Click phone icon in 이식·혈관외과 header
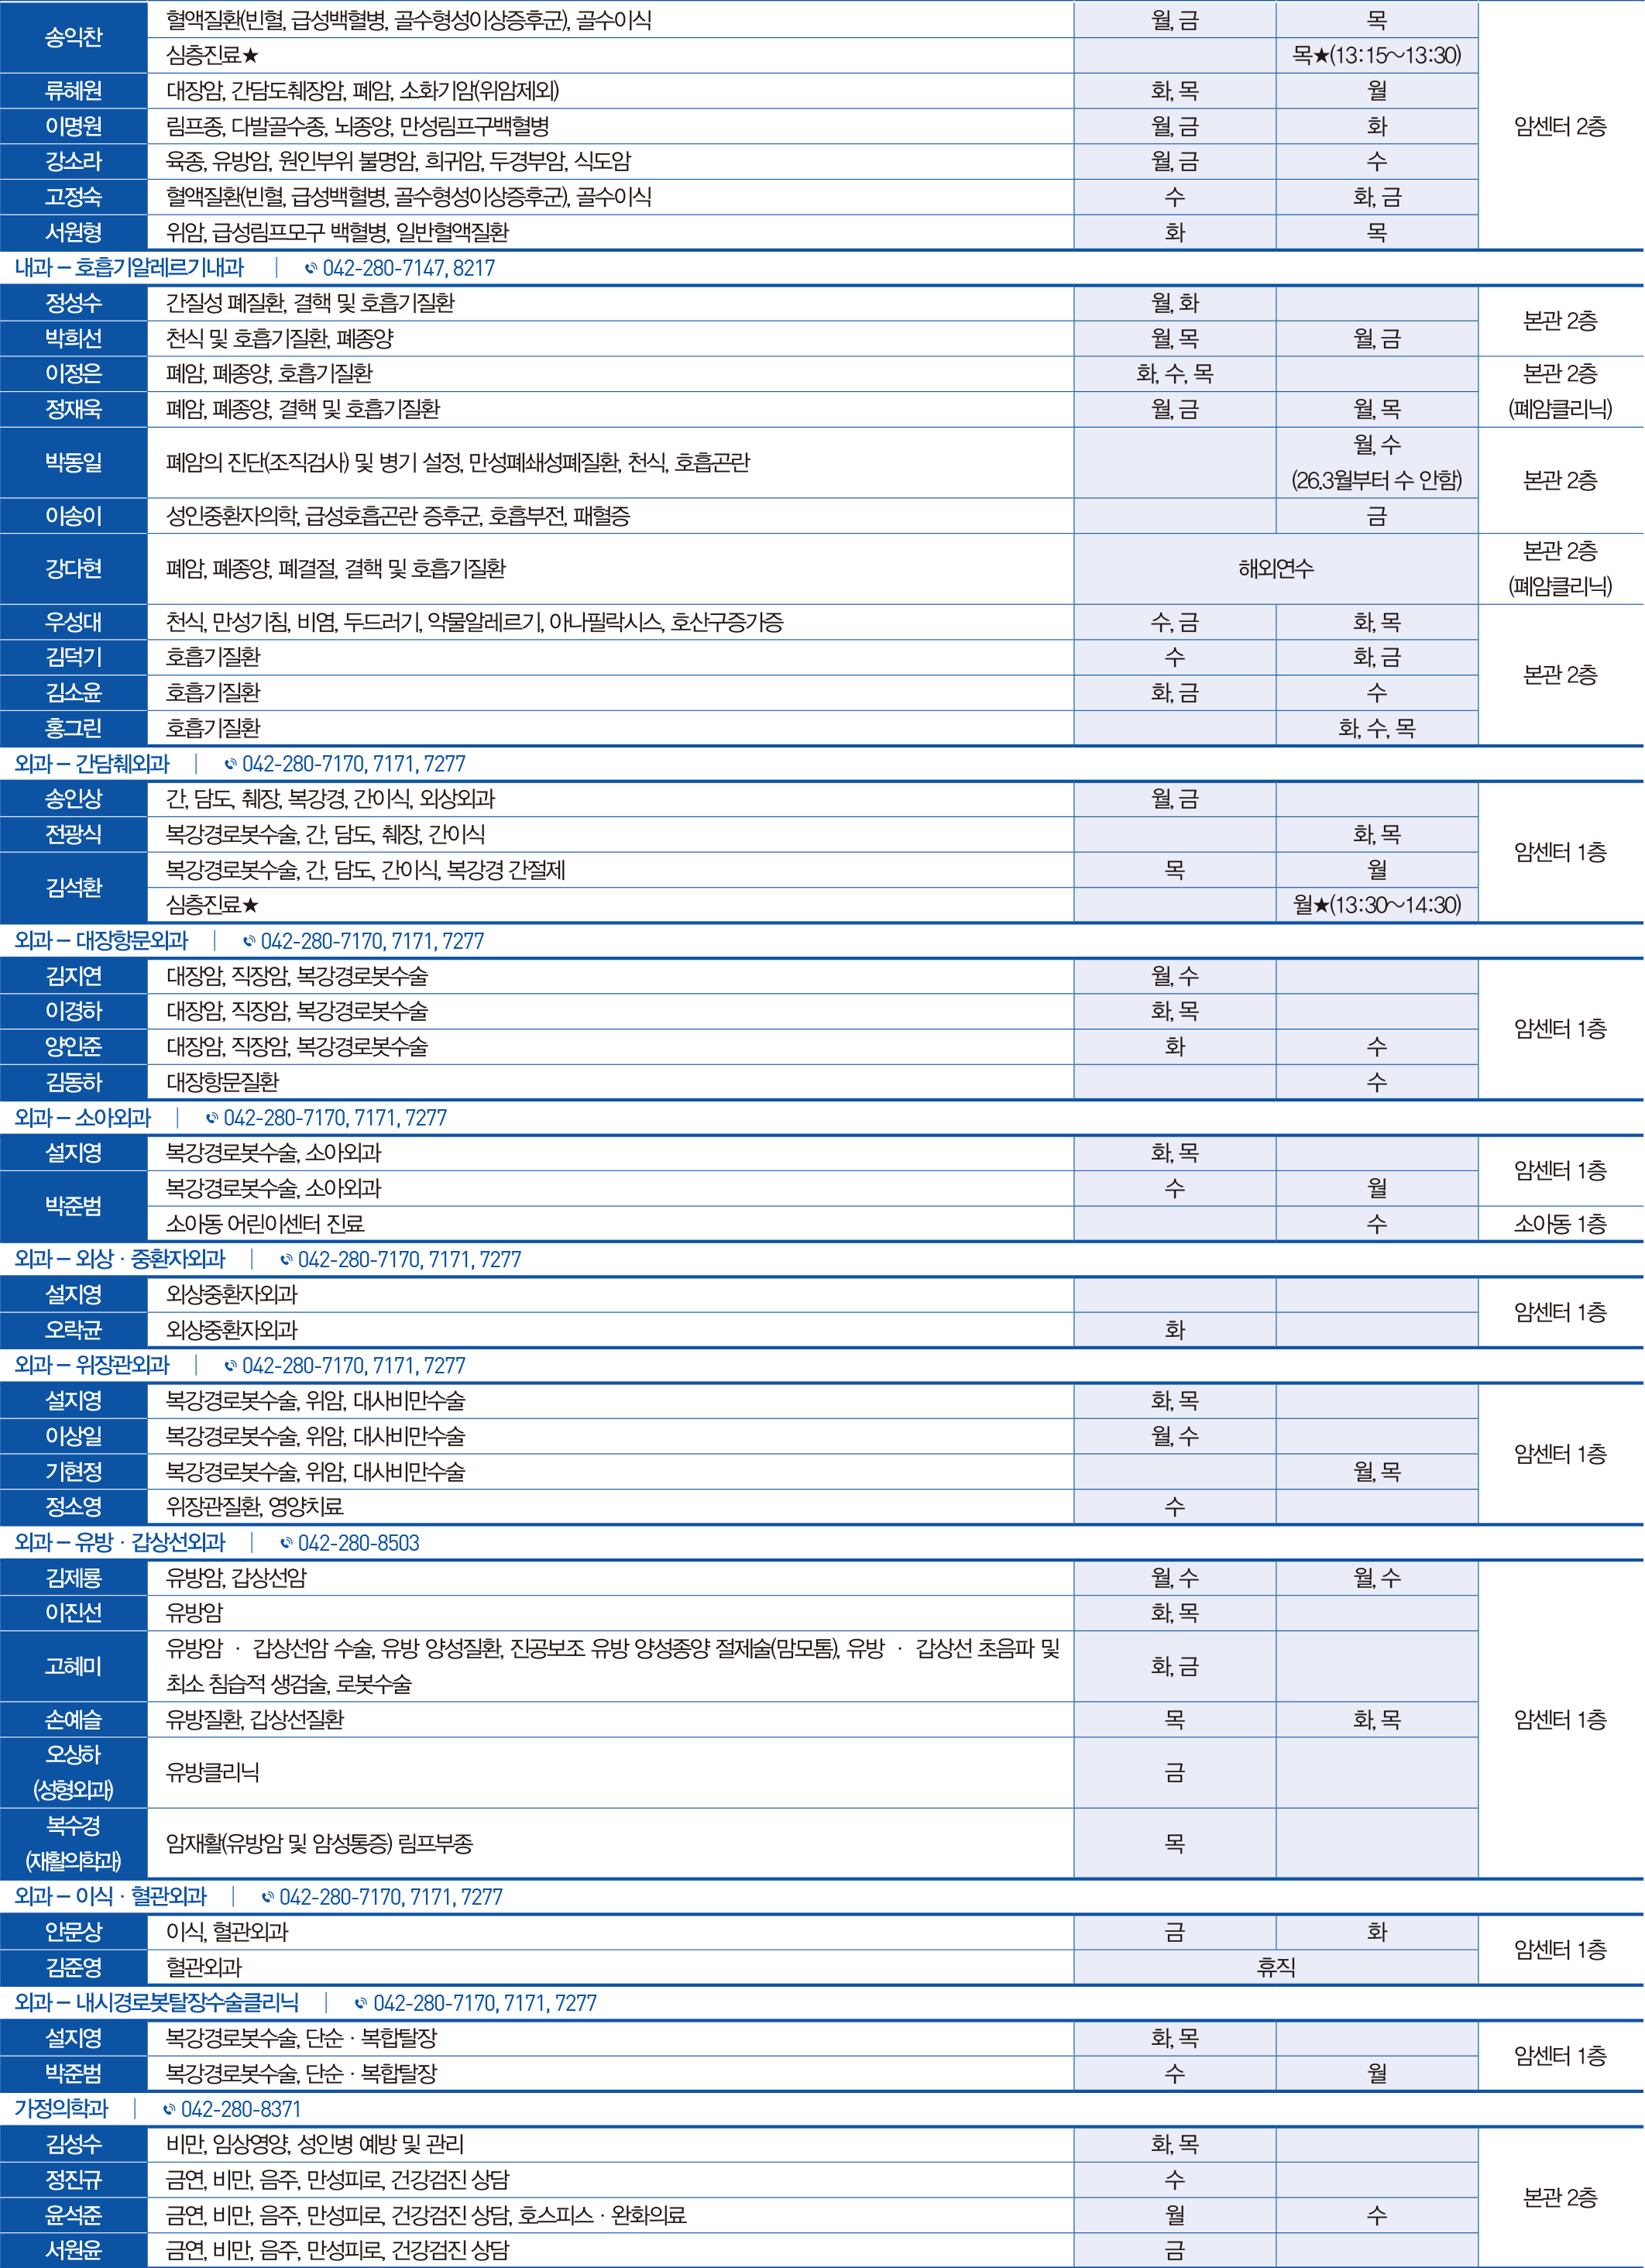The width and height of the screenshot is (1645, 2268). tap(268, 1897)
